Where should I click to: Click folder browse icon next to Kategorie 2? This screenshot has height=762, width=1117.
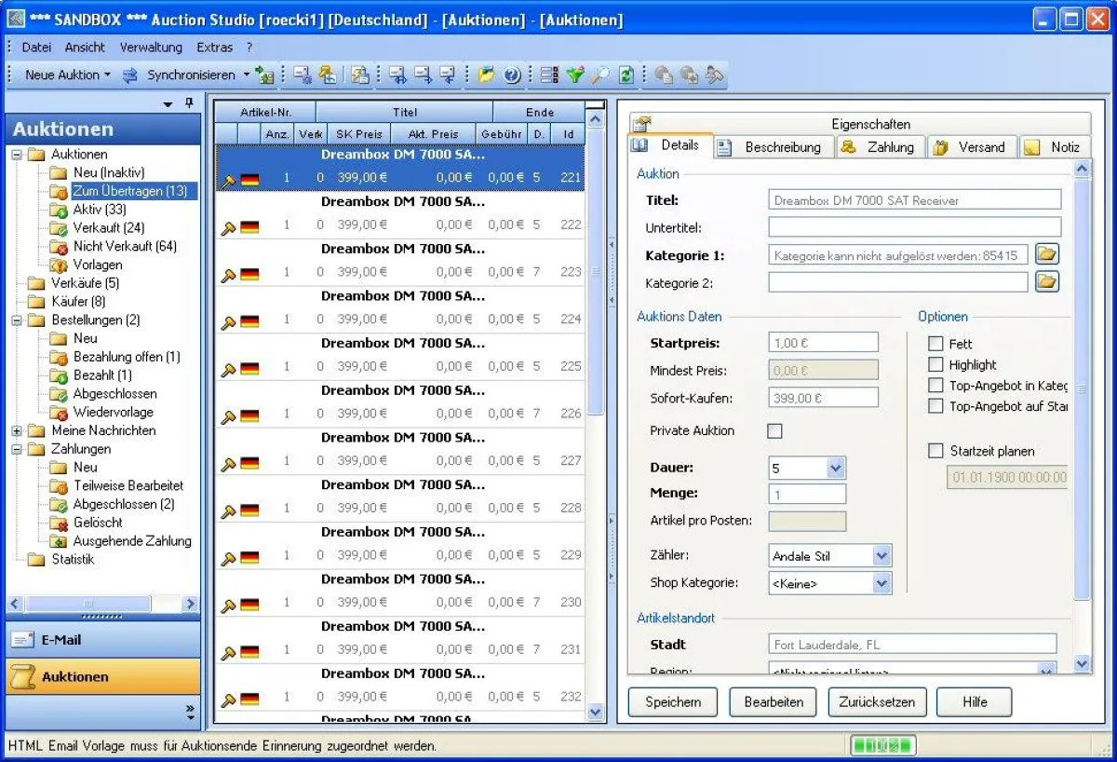[1047, 281]
